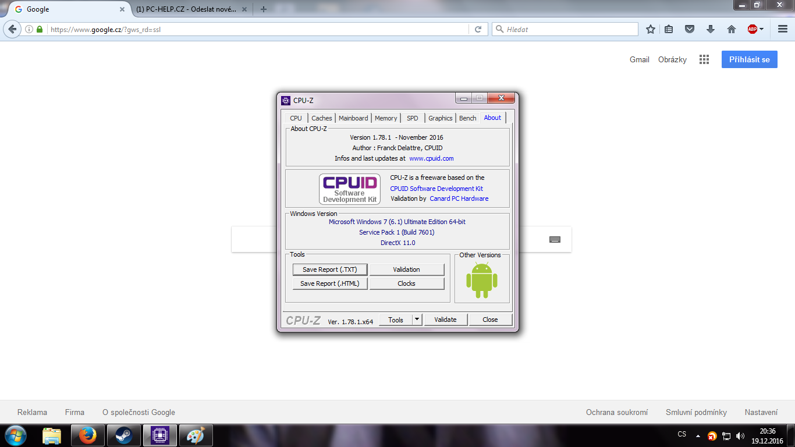The width and height of the screenshot is (795, 447).
Task: Select the Mainboard tab
Action: point(353,118)
